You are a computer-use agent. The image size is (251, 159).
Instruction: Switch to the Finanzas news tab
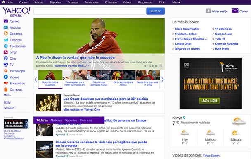[x=86, y=120]
